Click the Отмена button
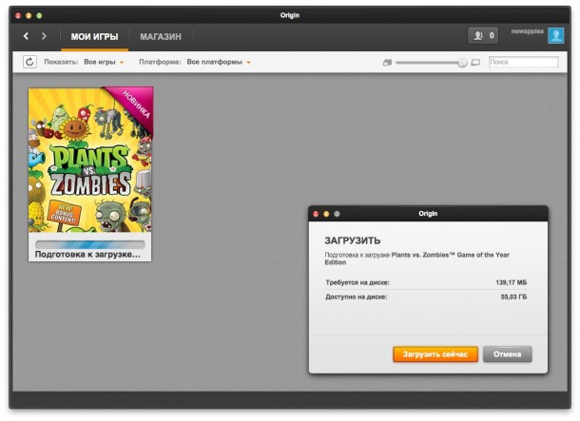 coord(507,354)
